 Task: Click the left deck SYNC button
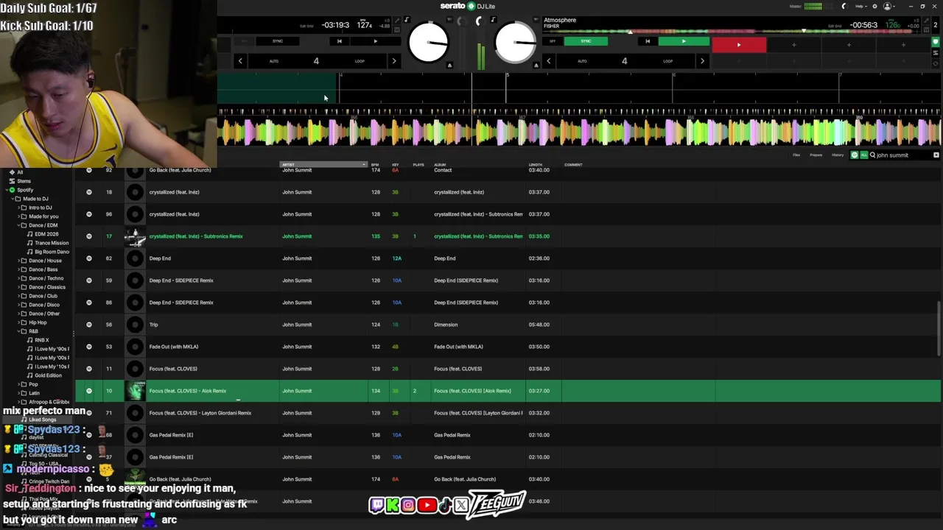coord(278,41)
